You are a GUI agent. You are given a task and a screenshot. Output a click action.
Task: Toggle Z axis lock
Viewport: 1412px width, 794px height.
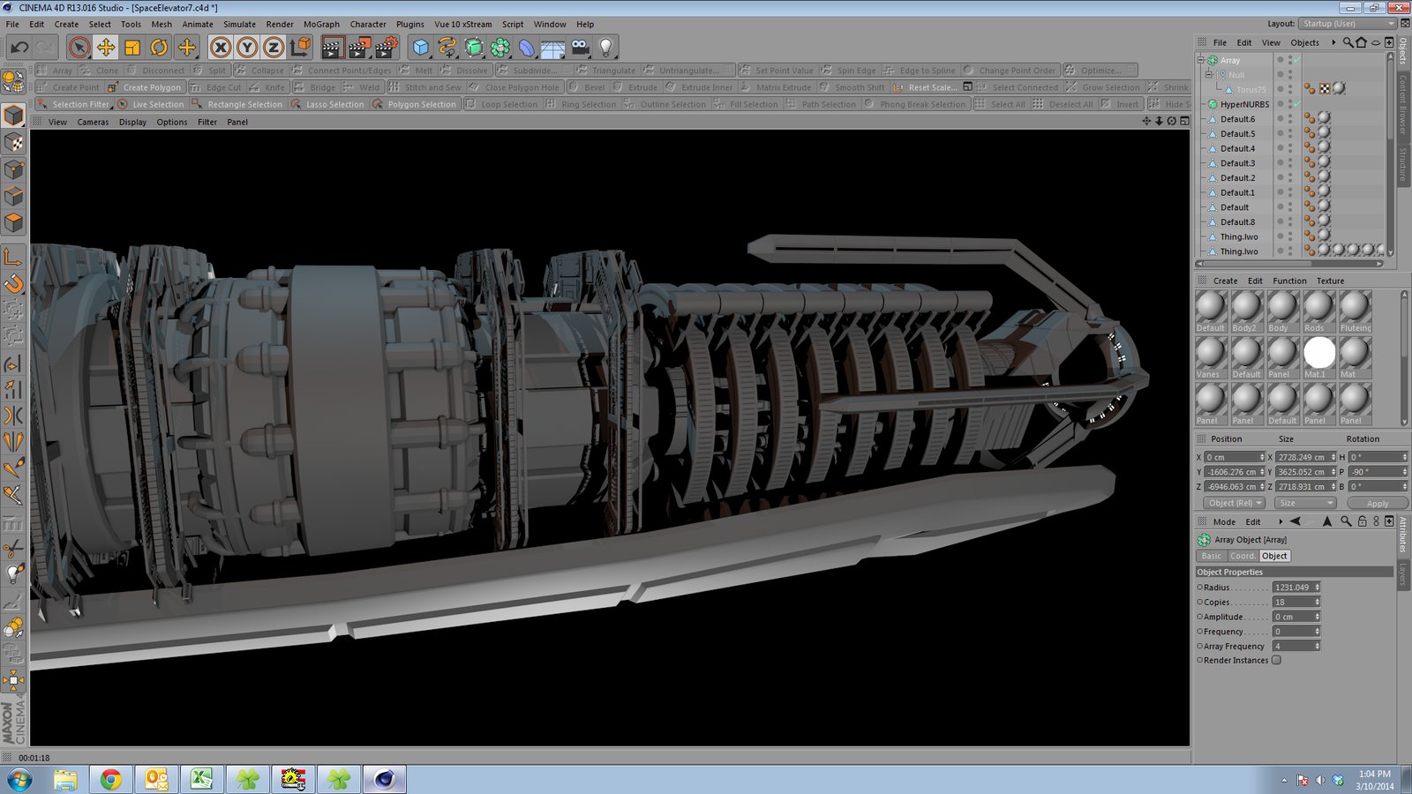pos(274,47)
